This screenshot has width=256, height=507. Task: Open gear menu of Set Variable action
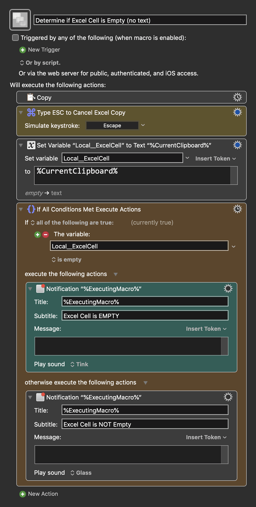tap(237, 145)
